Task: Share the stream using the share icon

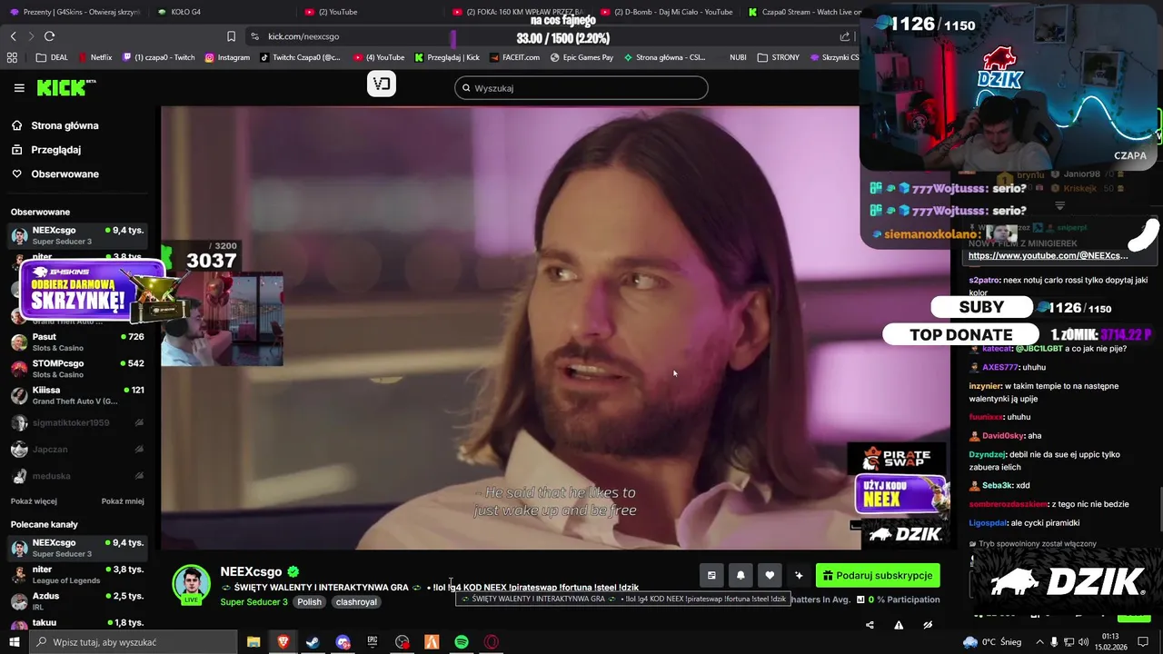Action: coord(870,625)
